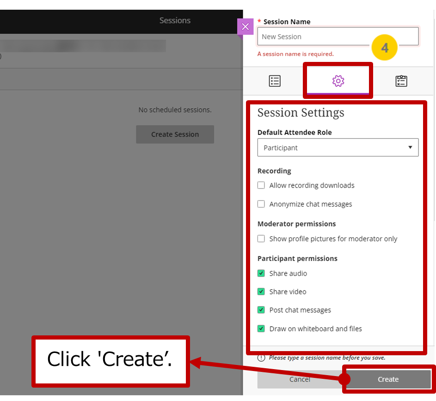This screenshot has height=401, width=436.
Task: Enable Allow recording downloads
Action: [261, 185]
